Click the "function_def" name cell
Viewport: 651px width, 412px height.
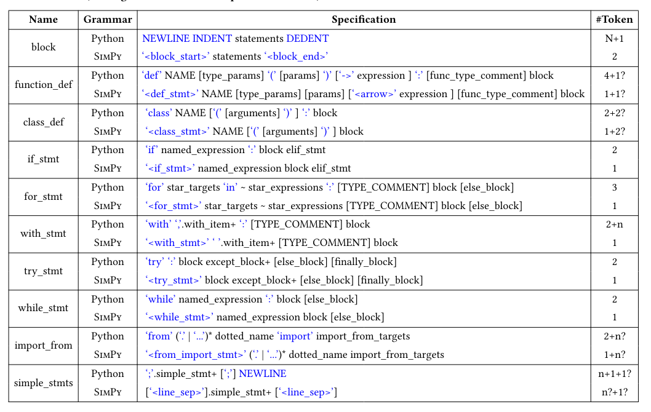(43, 85)
